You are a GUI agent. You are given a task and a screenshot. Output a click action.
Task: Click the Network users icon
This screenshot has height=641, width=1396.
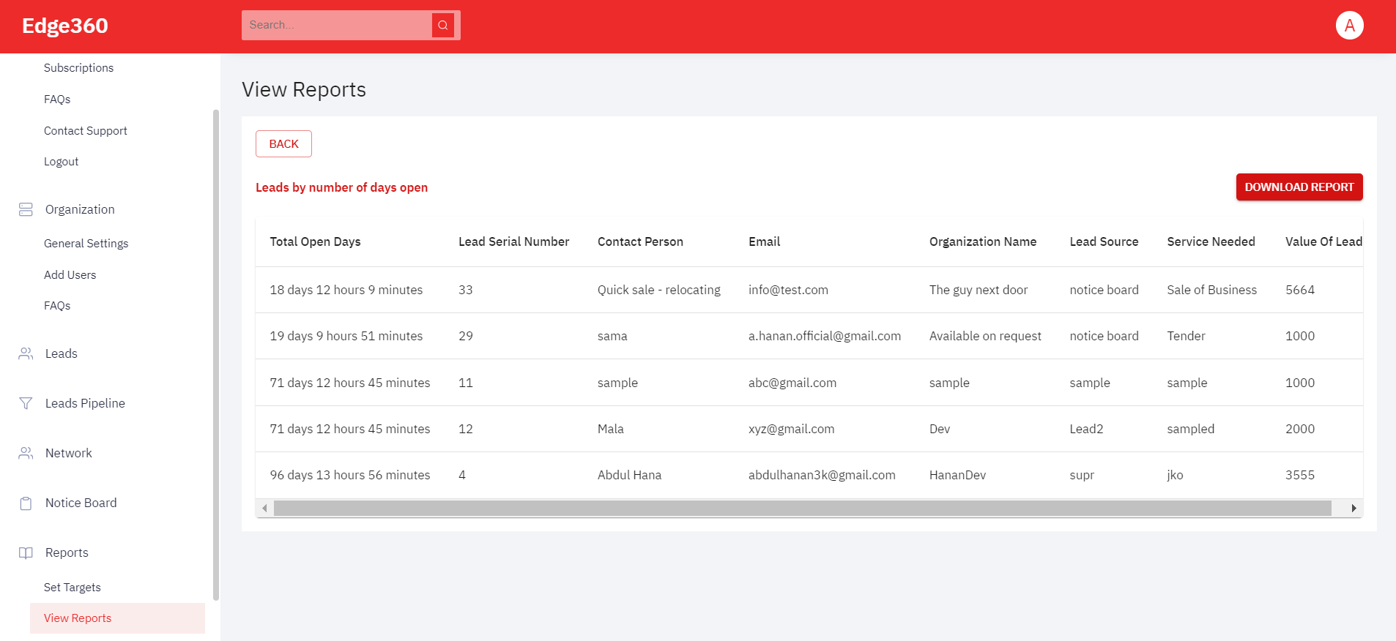pos(26,454)
